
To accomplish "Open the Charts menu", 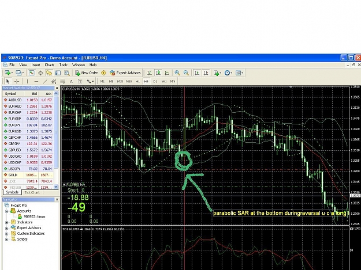I will tap(50, 65).
